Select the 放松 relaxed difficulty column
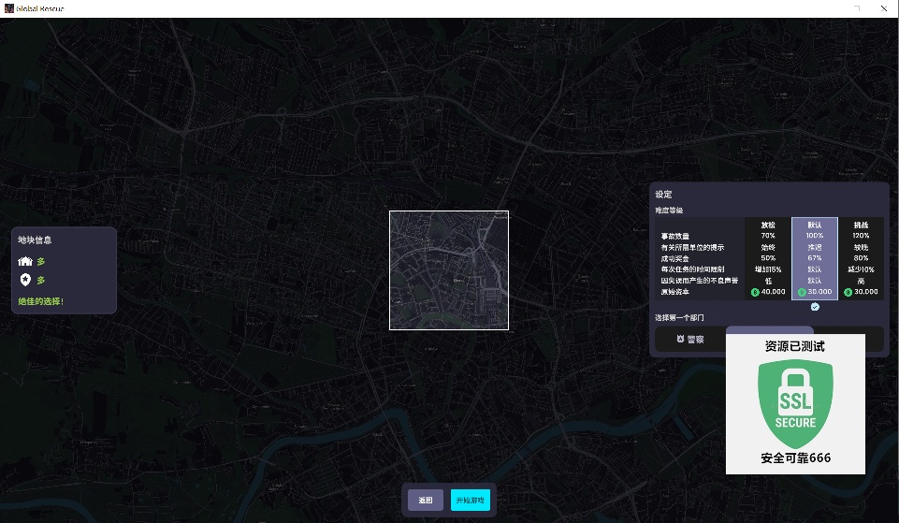899x523 pixels. tap(768, 258)
